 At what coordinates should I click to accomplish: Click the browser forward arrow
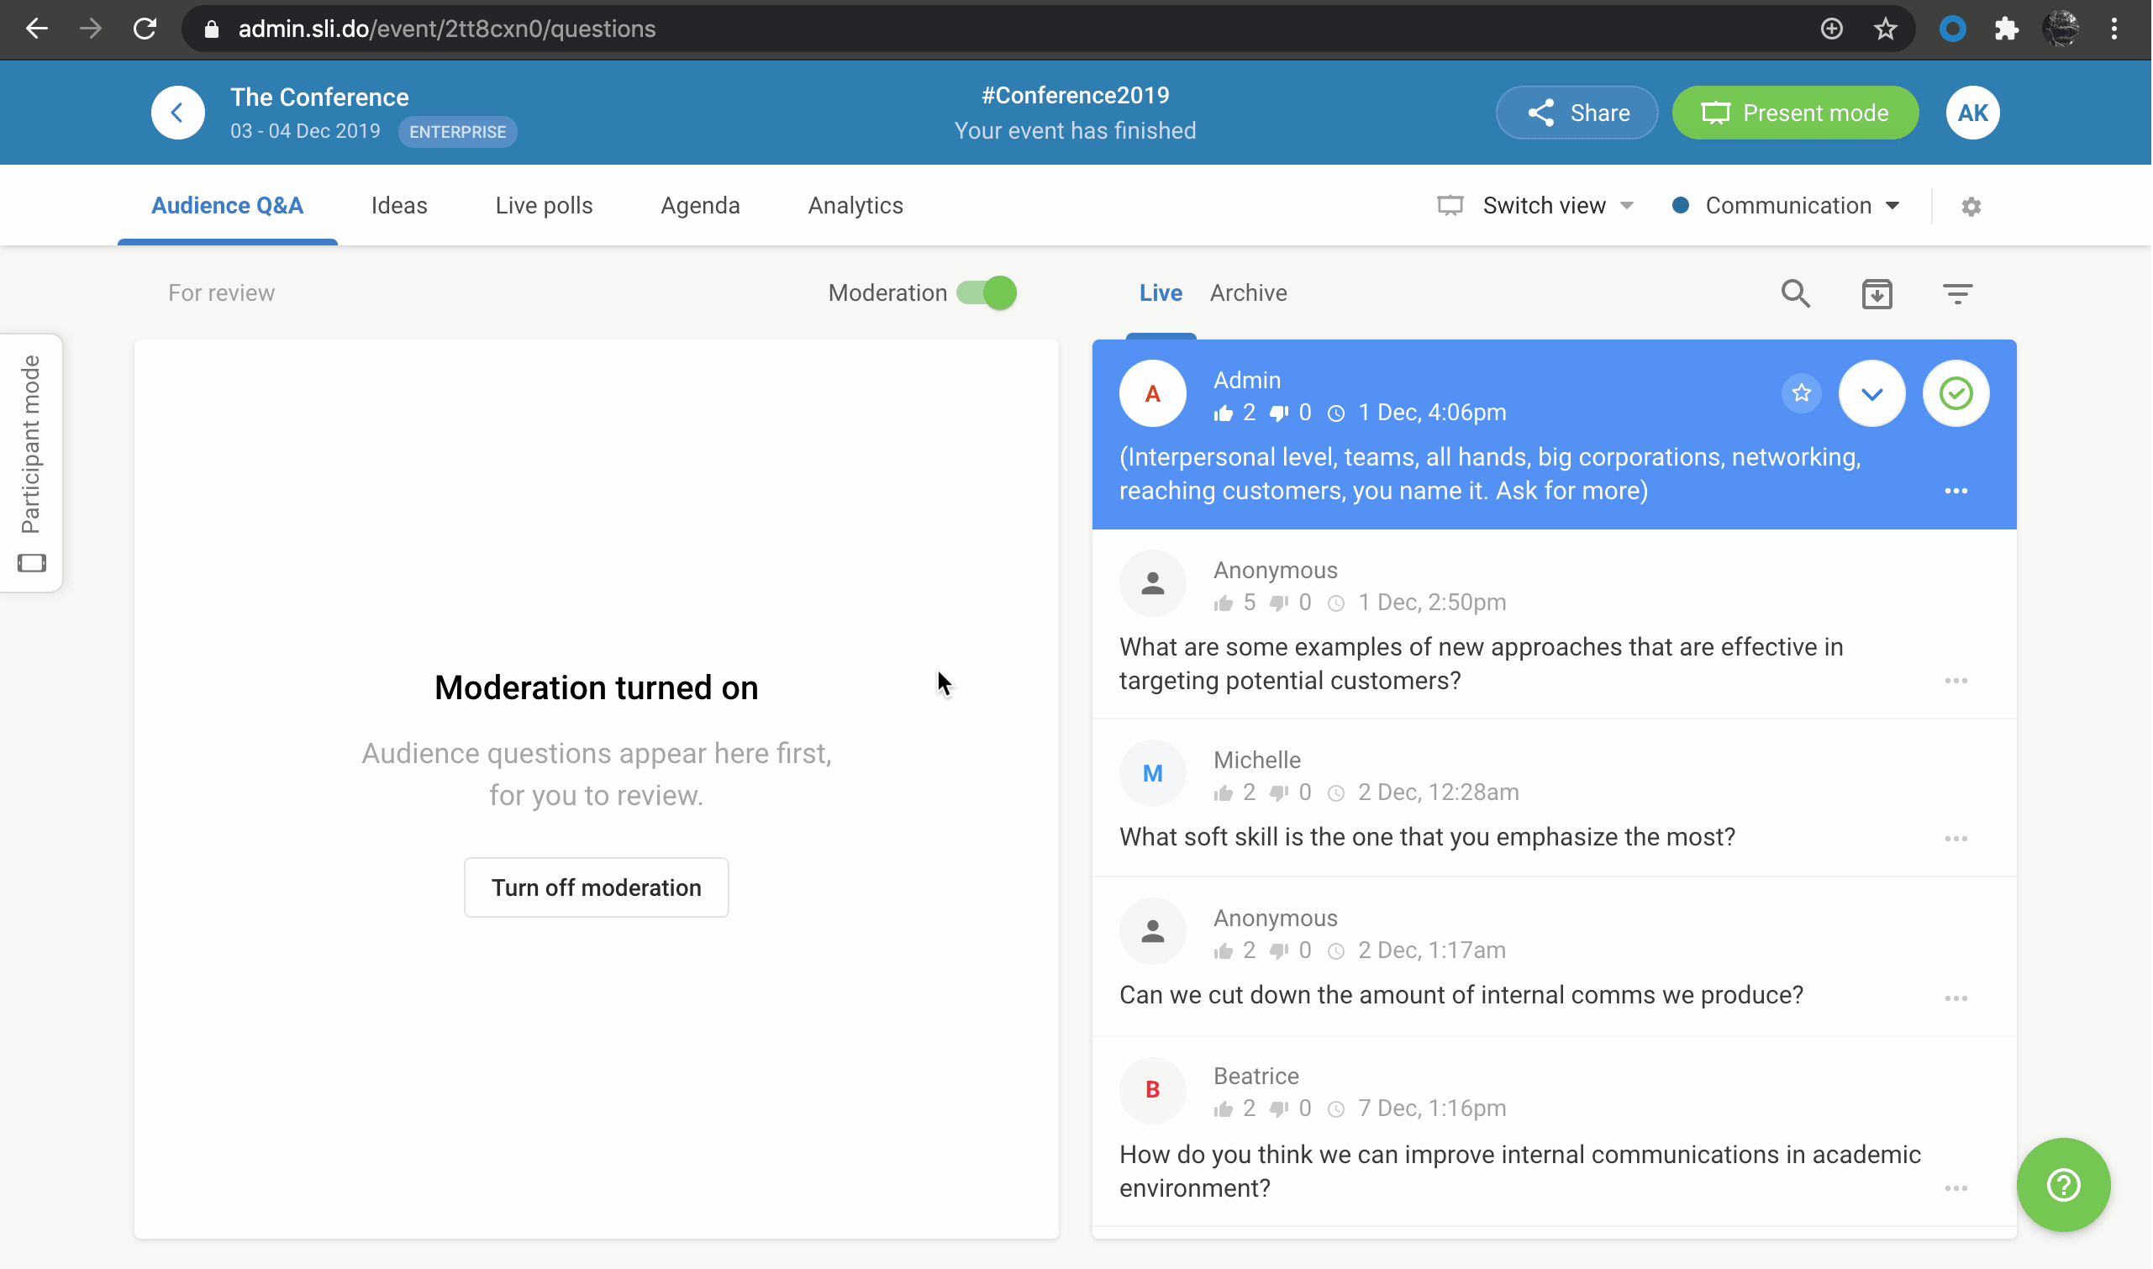click(x=91, y=29)
